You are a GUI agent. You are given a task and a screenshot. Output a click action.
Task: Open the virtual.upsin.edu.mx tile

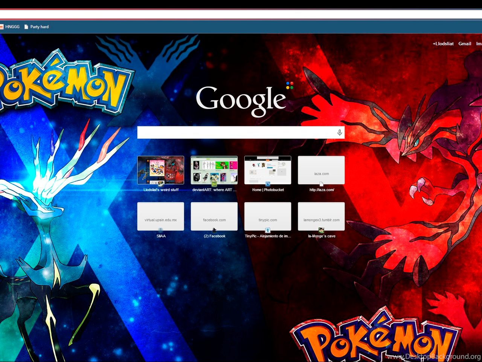pyautogui.click(x=161, y=216)
